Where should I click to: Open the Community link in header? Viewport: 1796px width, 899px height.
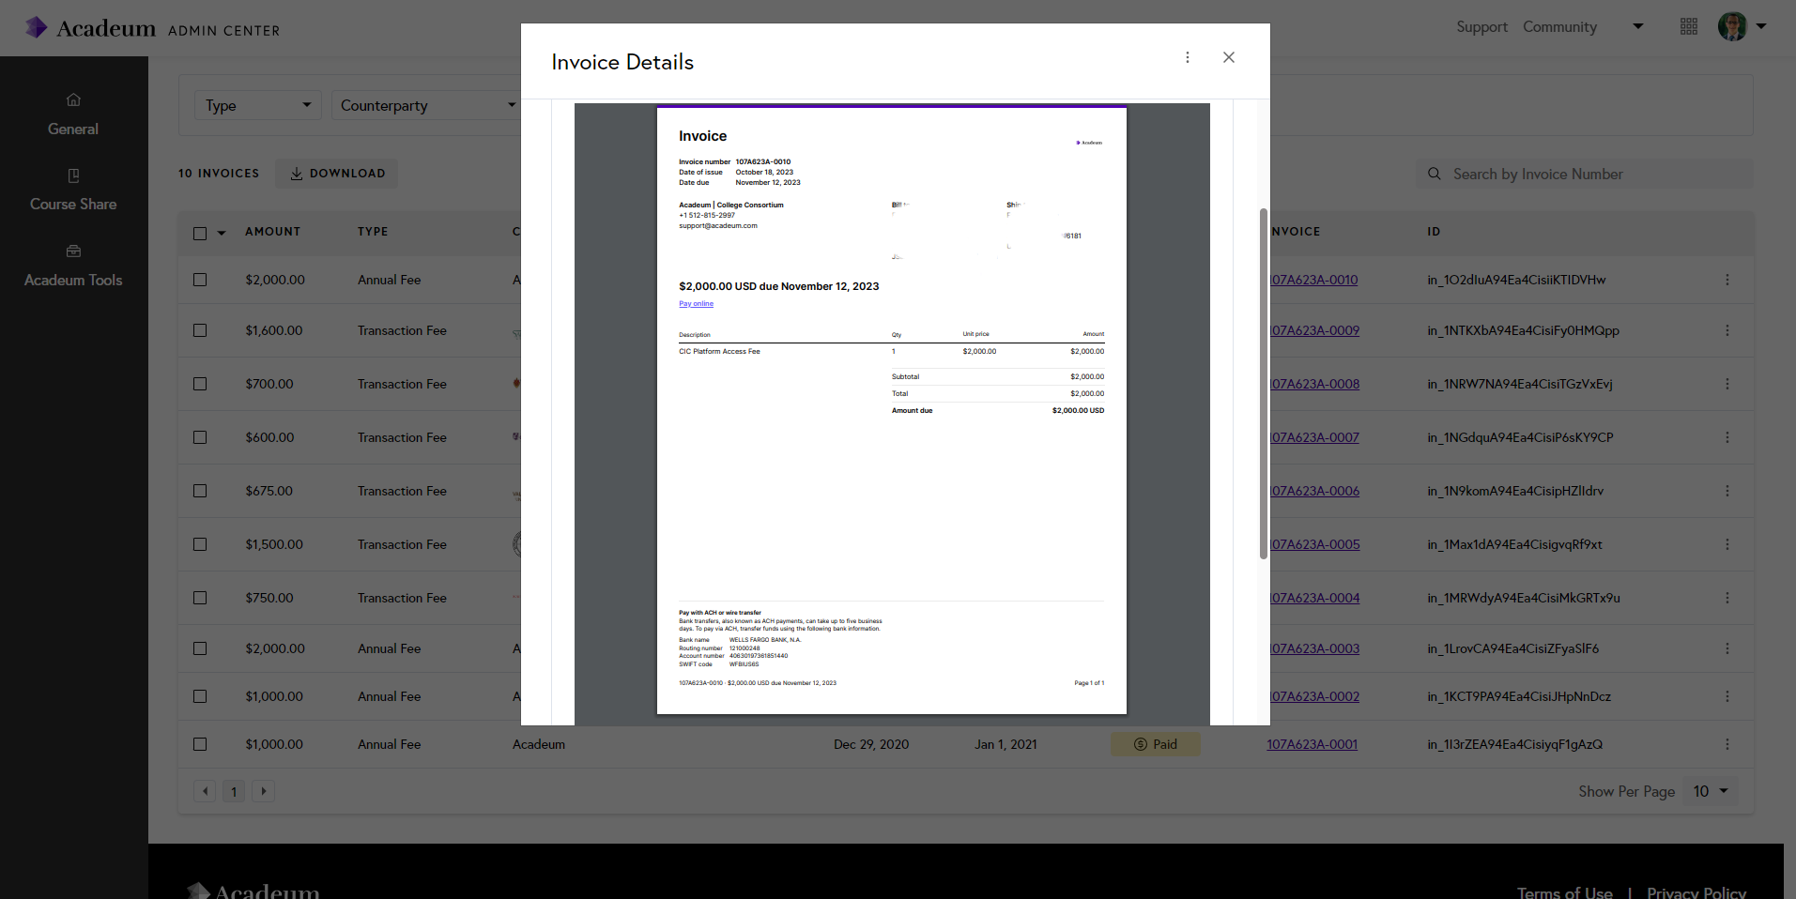coord(1559,27)
